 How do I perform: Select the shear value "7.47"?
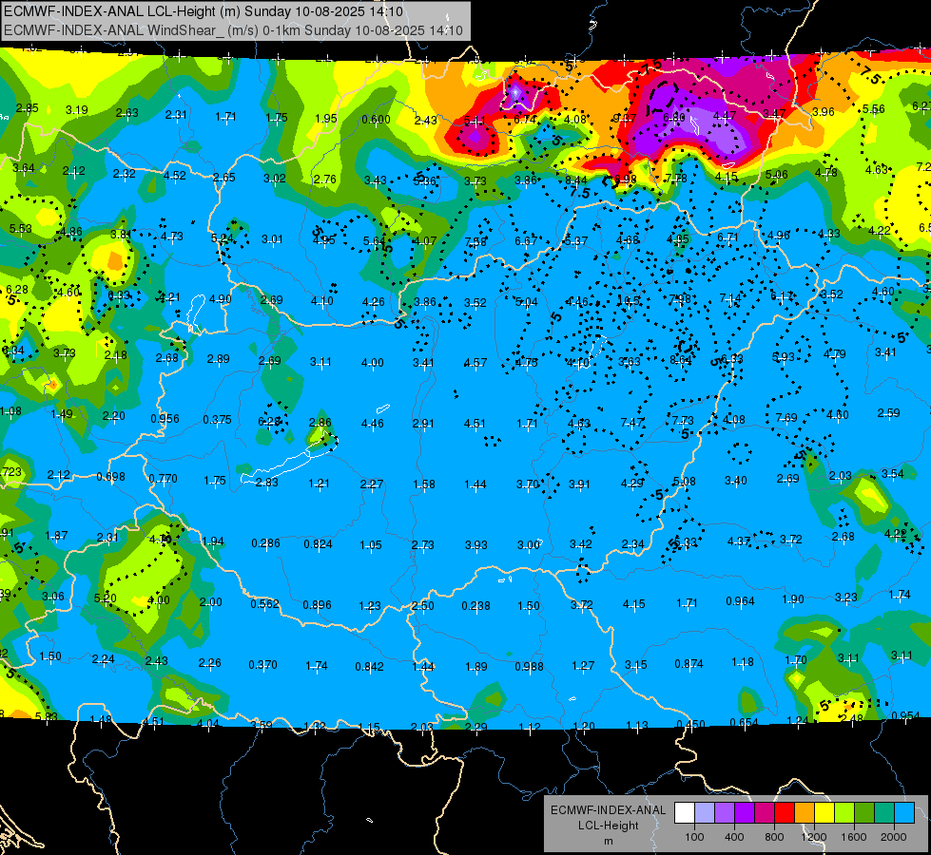pos(631,422)
